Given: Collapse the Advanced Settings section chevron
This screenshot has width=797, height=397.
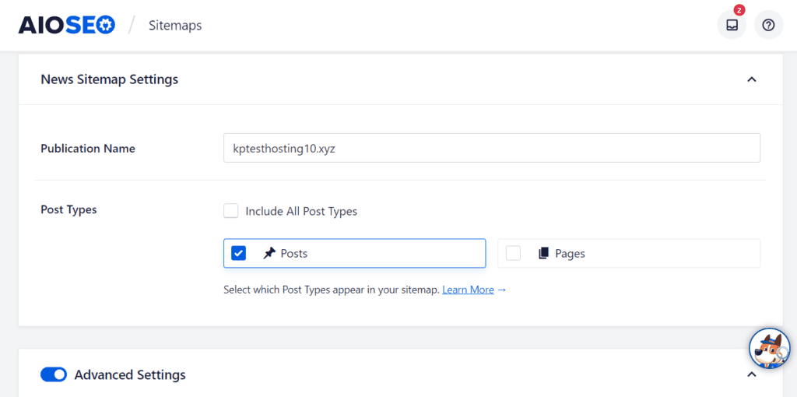Looking at the screenshot, I should pos(751,374).
